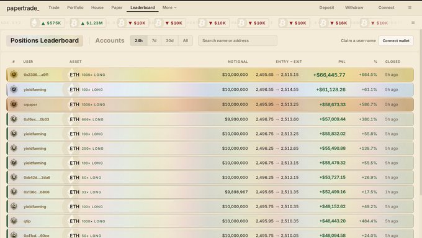
Task: Click the USER column header
Action: point(29,62)
